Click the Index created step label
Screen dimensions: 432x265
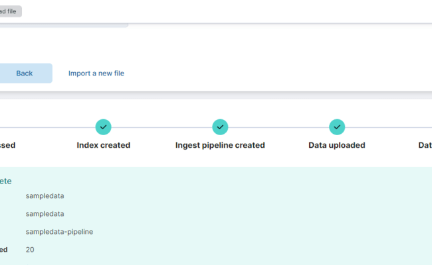click(103, 145)
